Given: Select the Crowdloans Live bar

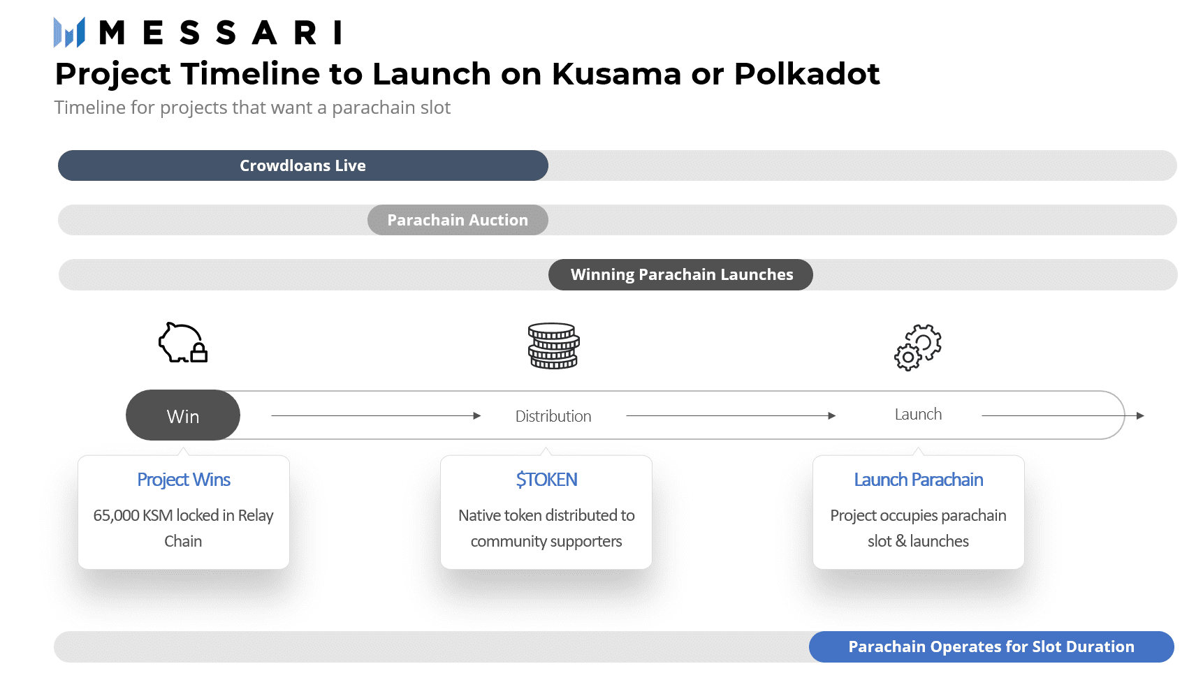Looking at the screenshot, I should (x=303, y=165).
